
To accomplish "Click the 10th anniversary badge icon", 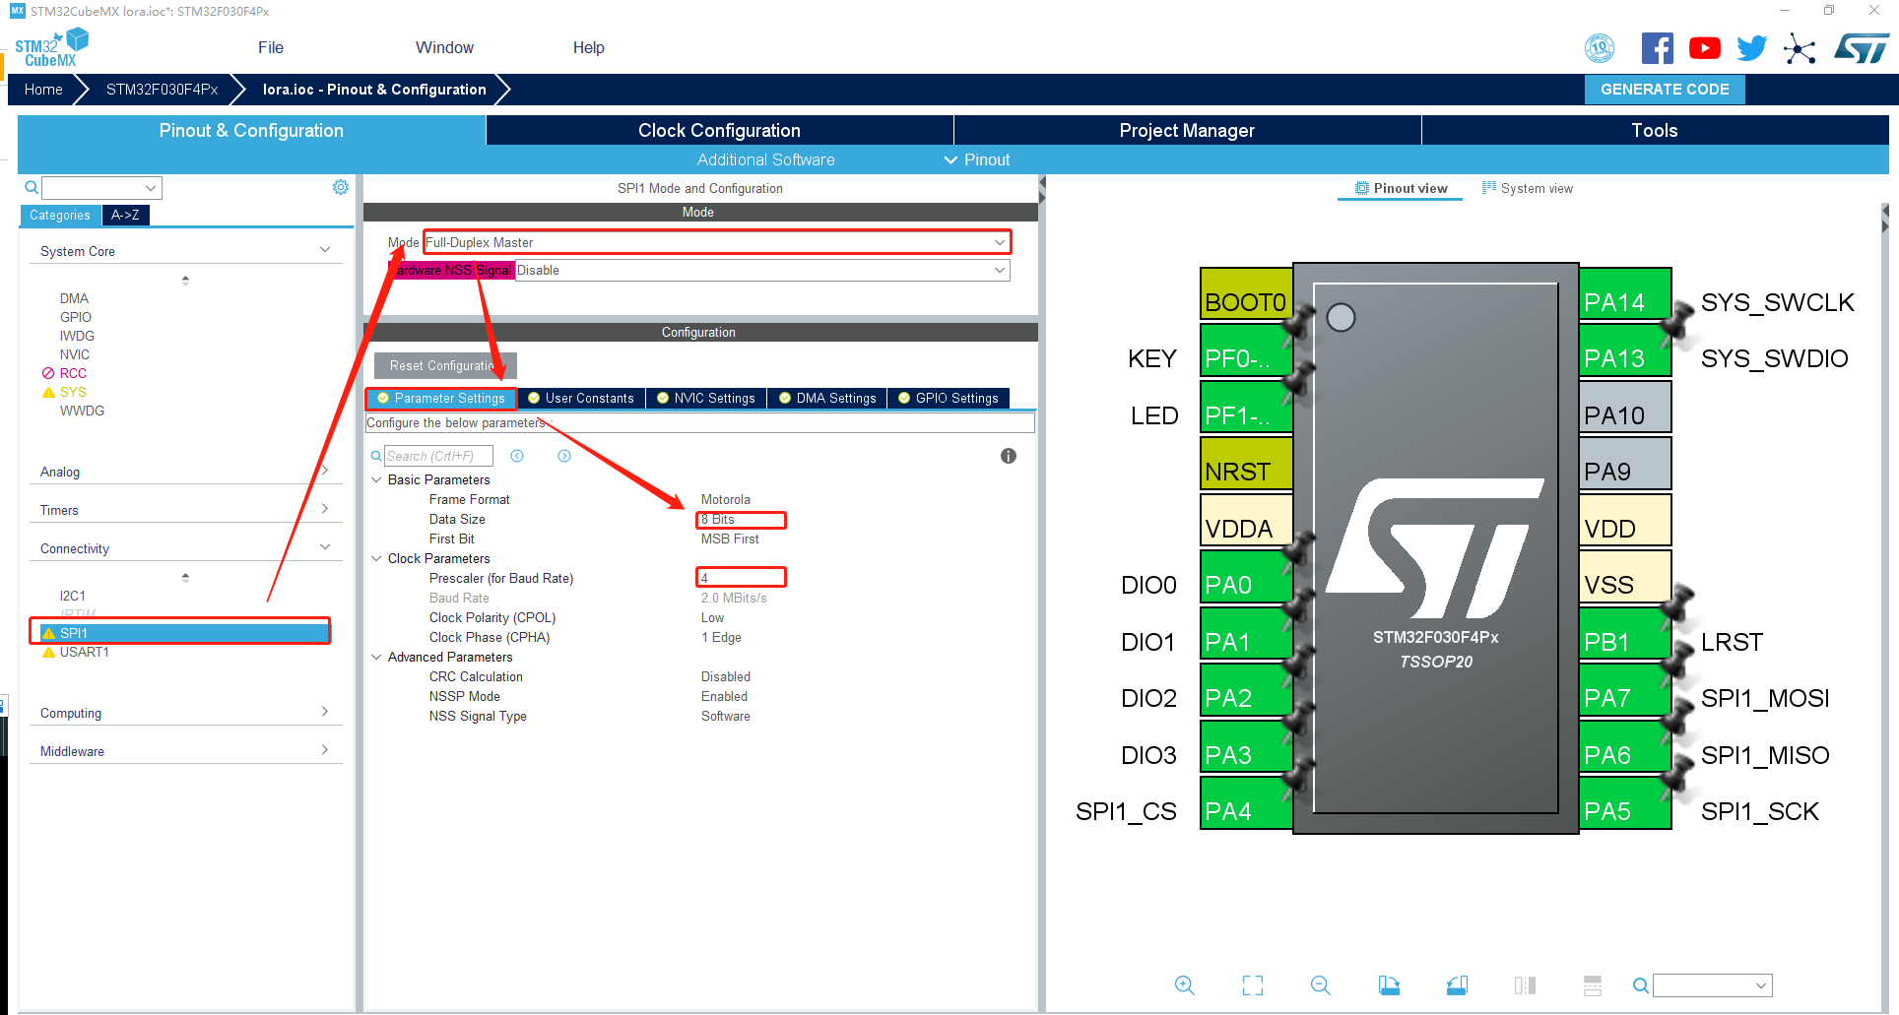I will [x=1600, y=48].
